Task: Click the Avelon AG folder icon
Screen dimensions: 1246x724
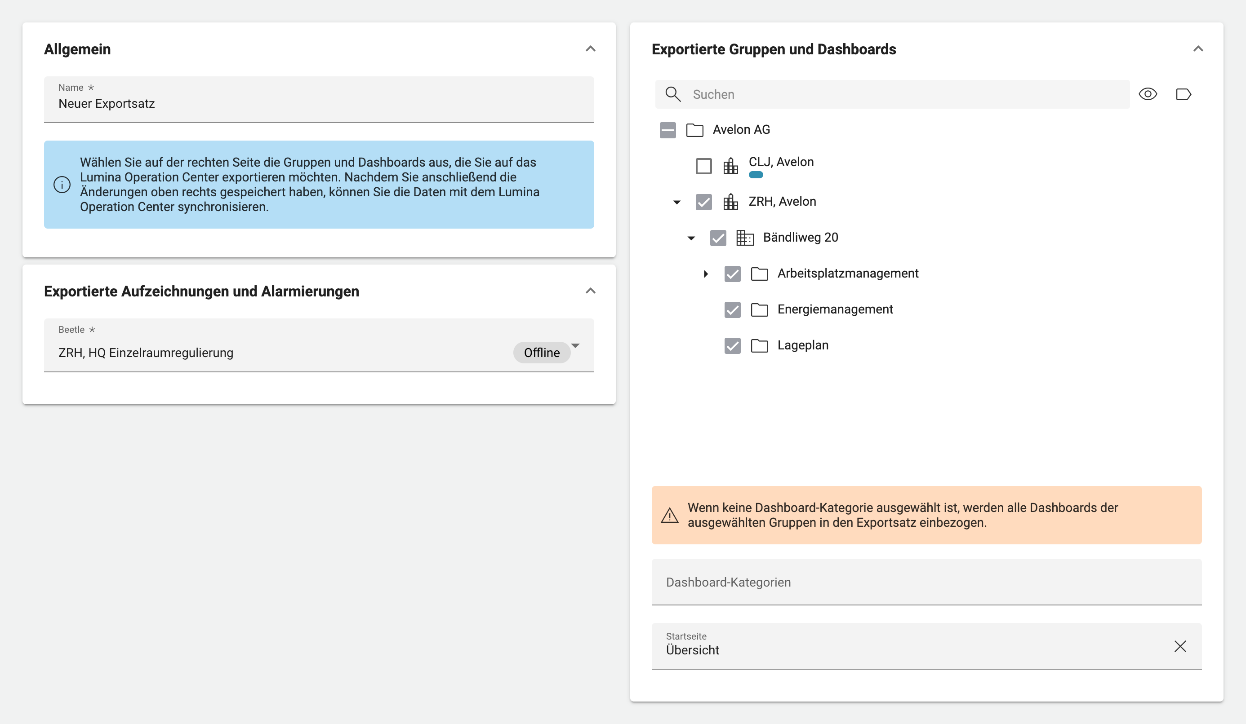Action: tap(695, 130)
